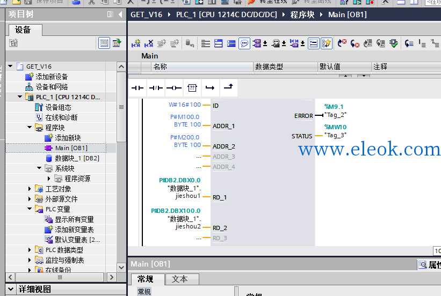Screen dimensions: 441x296
Task: Select absolute/symbolic operands icon
Action: (x=257, y=43)
